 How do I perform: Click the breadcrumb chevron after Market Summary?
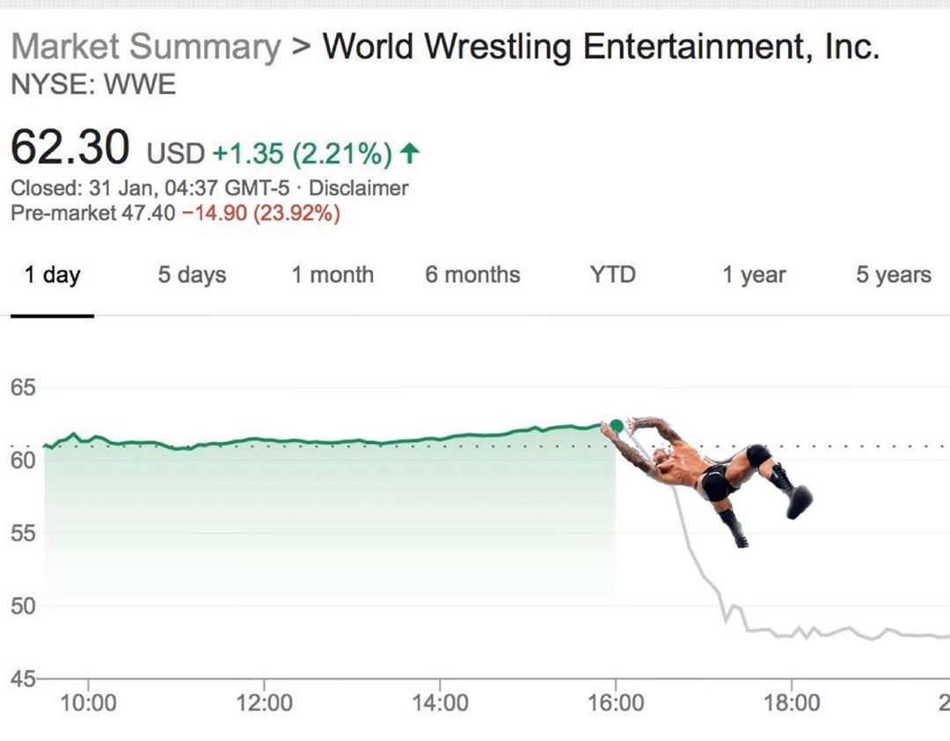pyautogui.click(x=302, y=47)
